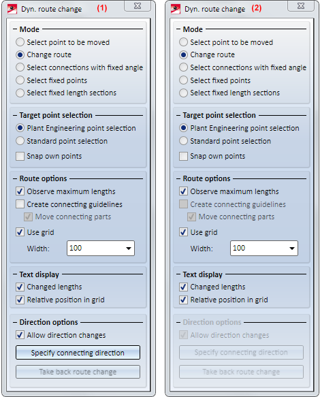The height and width of the screenshot is (397, 320).
Task: Click the app icon in dialog (2) title bar
Action: [176, 9]
